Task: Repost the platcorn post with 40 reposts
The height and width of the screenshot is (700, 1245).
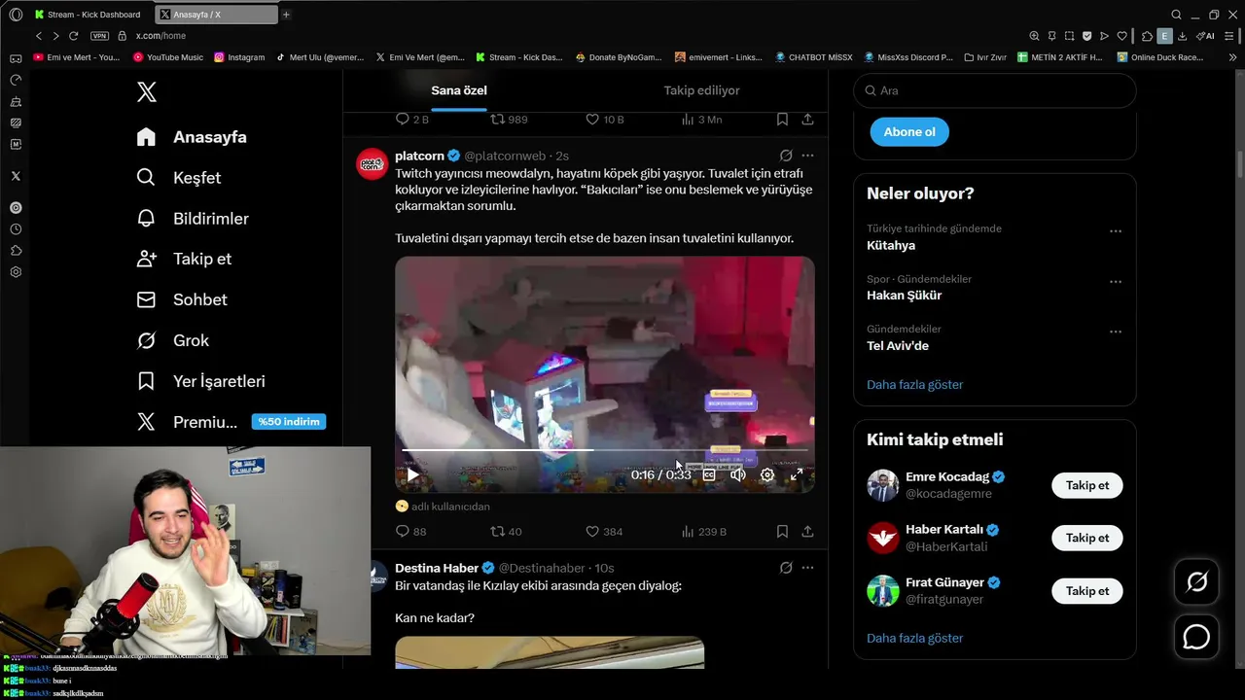Action: (506, 532)
